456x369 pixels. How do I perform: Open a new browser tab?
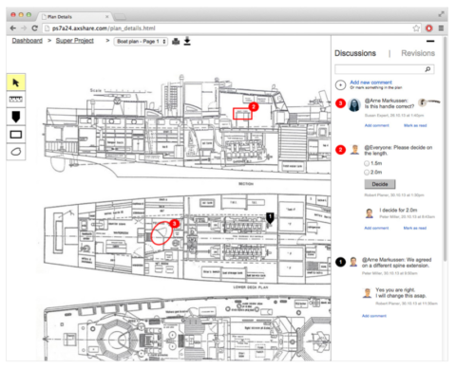click(x=120, y=17)
